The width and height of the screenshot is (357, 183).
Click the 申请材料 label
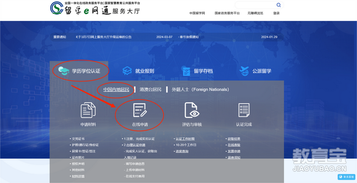(88, 124)
